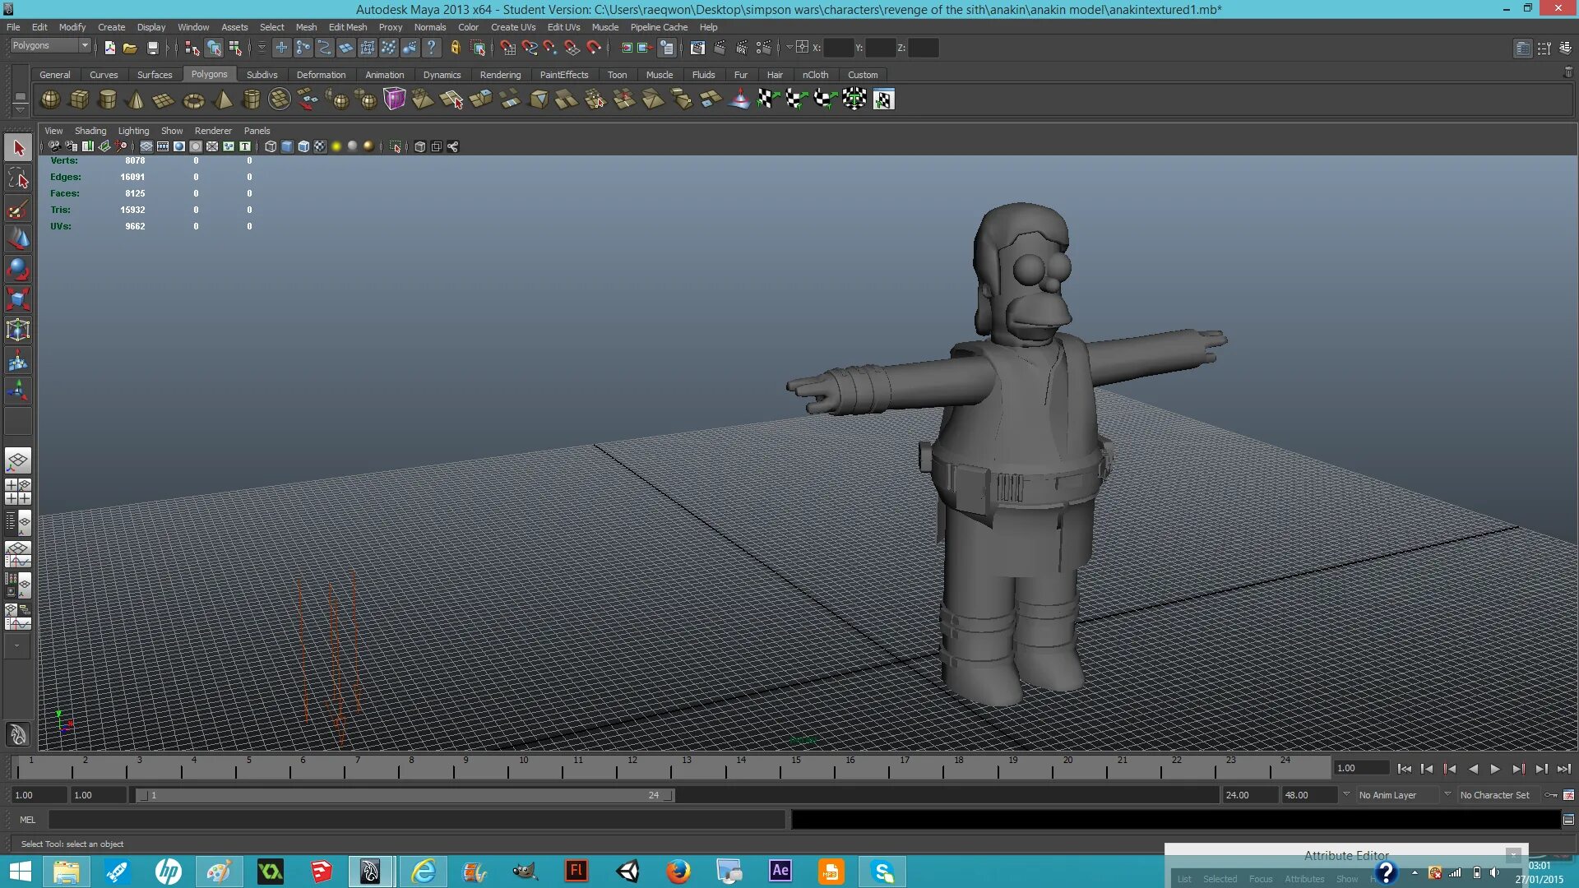Create a polygon cone from the shelf
Screen dimensions: 1579x888
click(136, 99)
